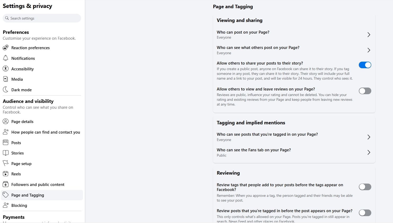Click the Media icon in sidebar

pyautogui.click(x=6, y=79)
